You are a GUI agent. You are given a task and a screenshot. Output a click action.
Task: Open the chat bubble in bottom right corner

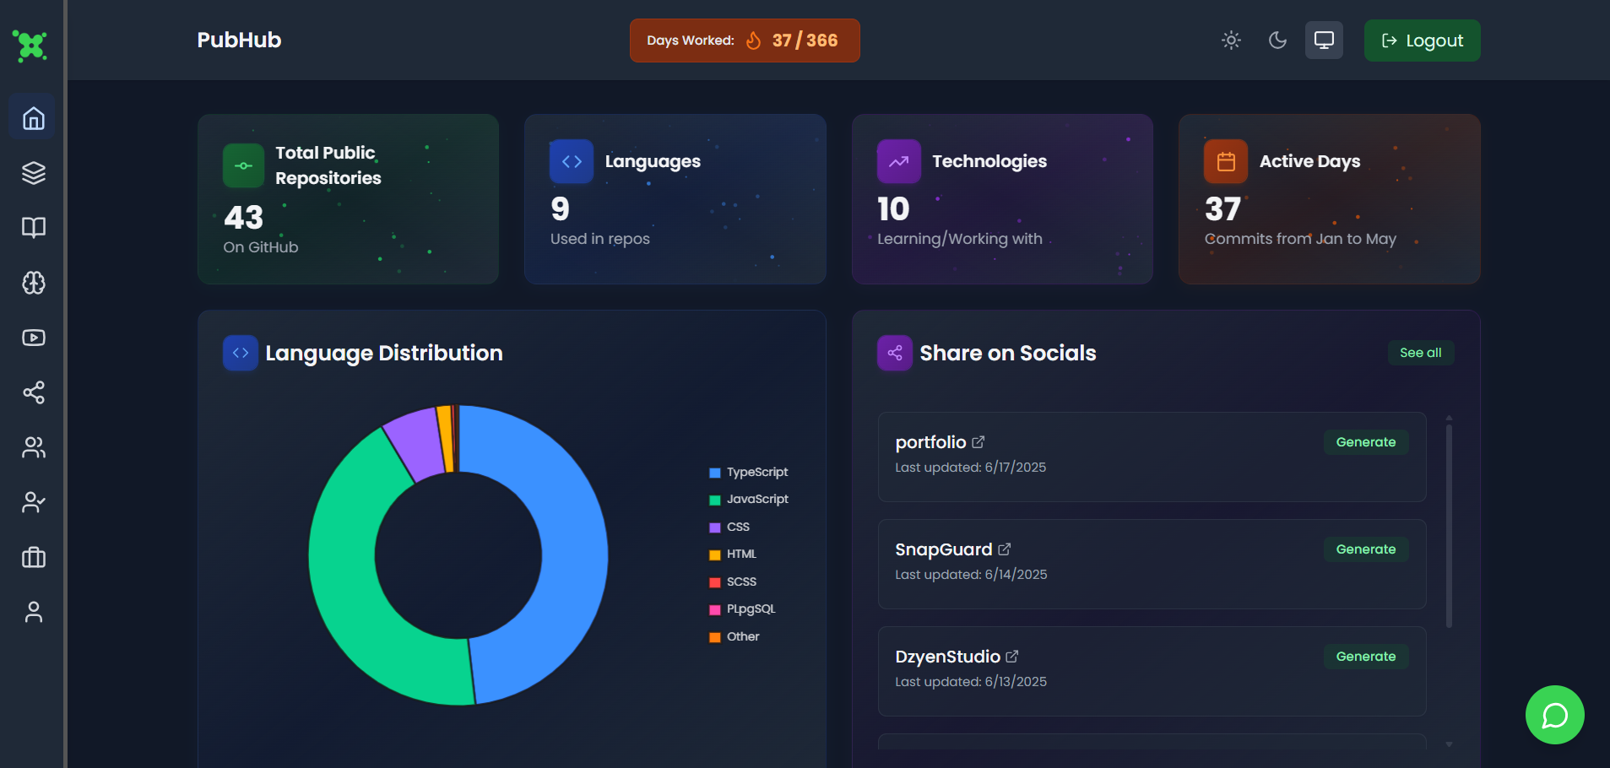[1553, 715]
